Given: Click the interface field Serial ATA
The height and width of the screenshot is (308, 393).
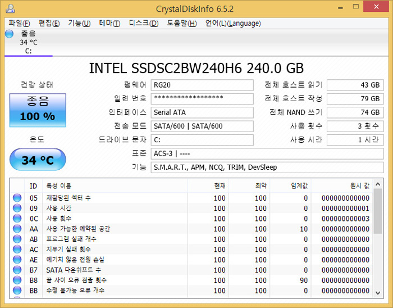Looking at the screenshot, I should click(x=202, y=112).
